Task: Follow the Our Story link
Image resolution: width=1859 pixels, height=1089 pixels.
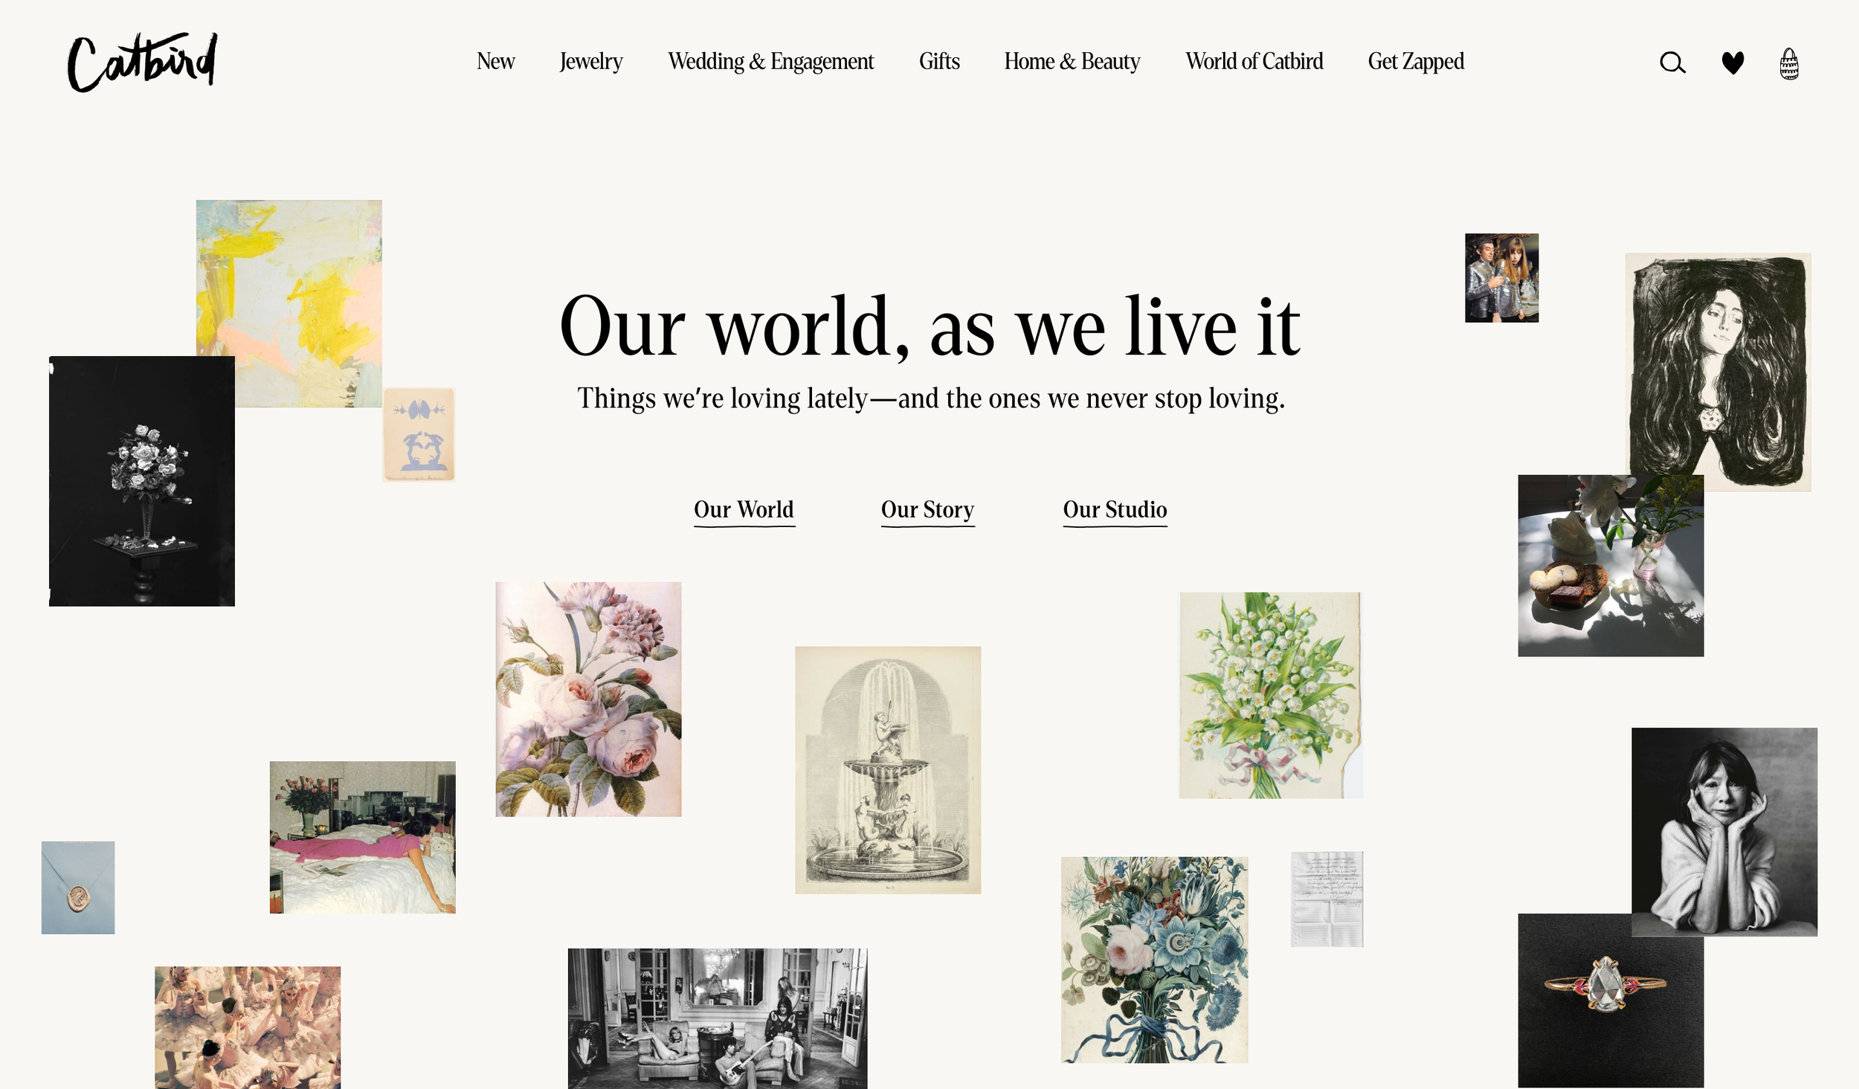Action: click(927, 510)
